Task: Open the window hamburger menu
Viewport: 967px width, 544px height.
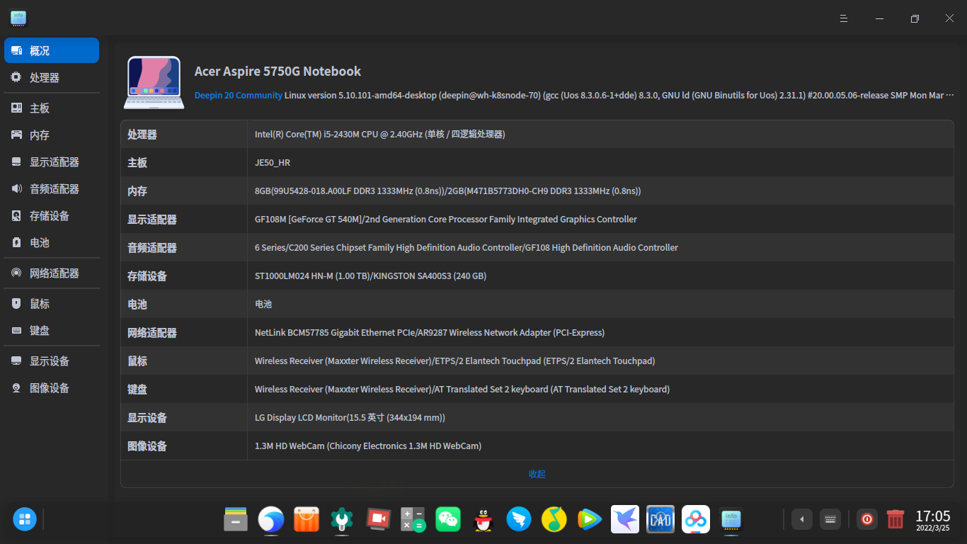Action: click(x=843, y=18)
